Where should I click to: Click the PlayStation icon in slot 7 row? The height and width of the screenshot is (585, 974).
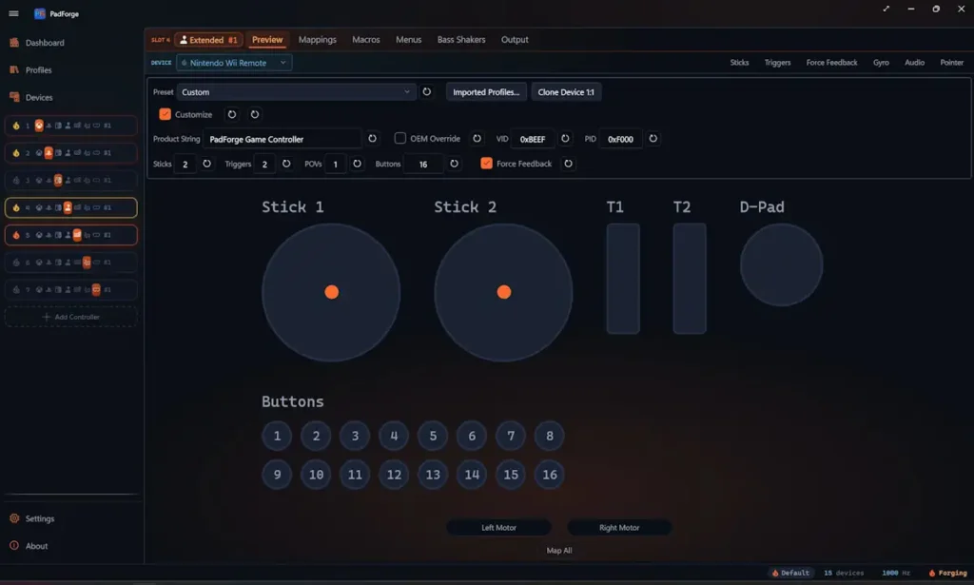click(x=49, y=289)
